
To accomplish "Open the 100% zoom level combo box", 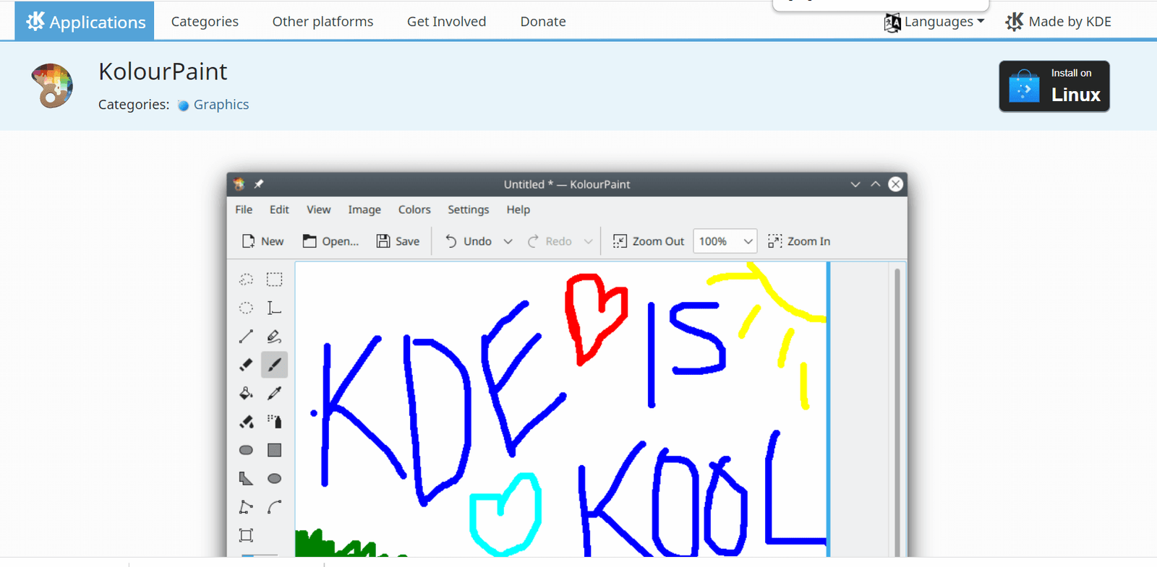I will coord(725,241).
